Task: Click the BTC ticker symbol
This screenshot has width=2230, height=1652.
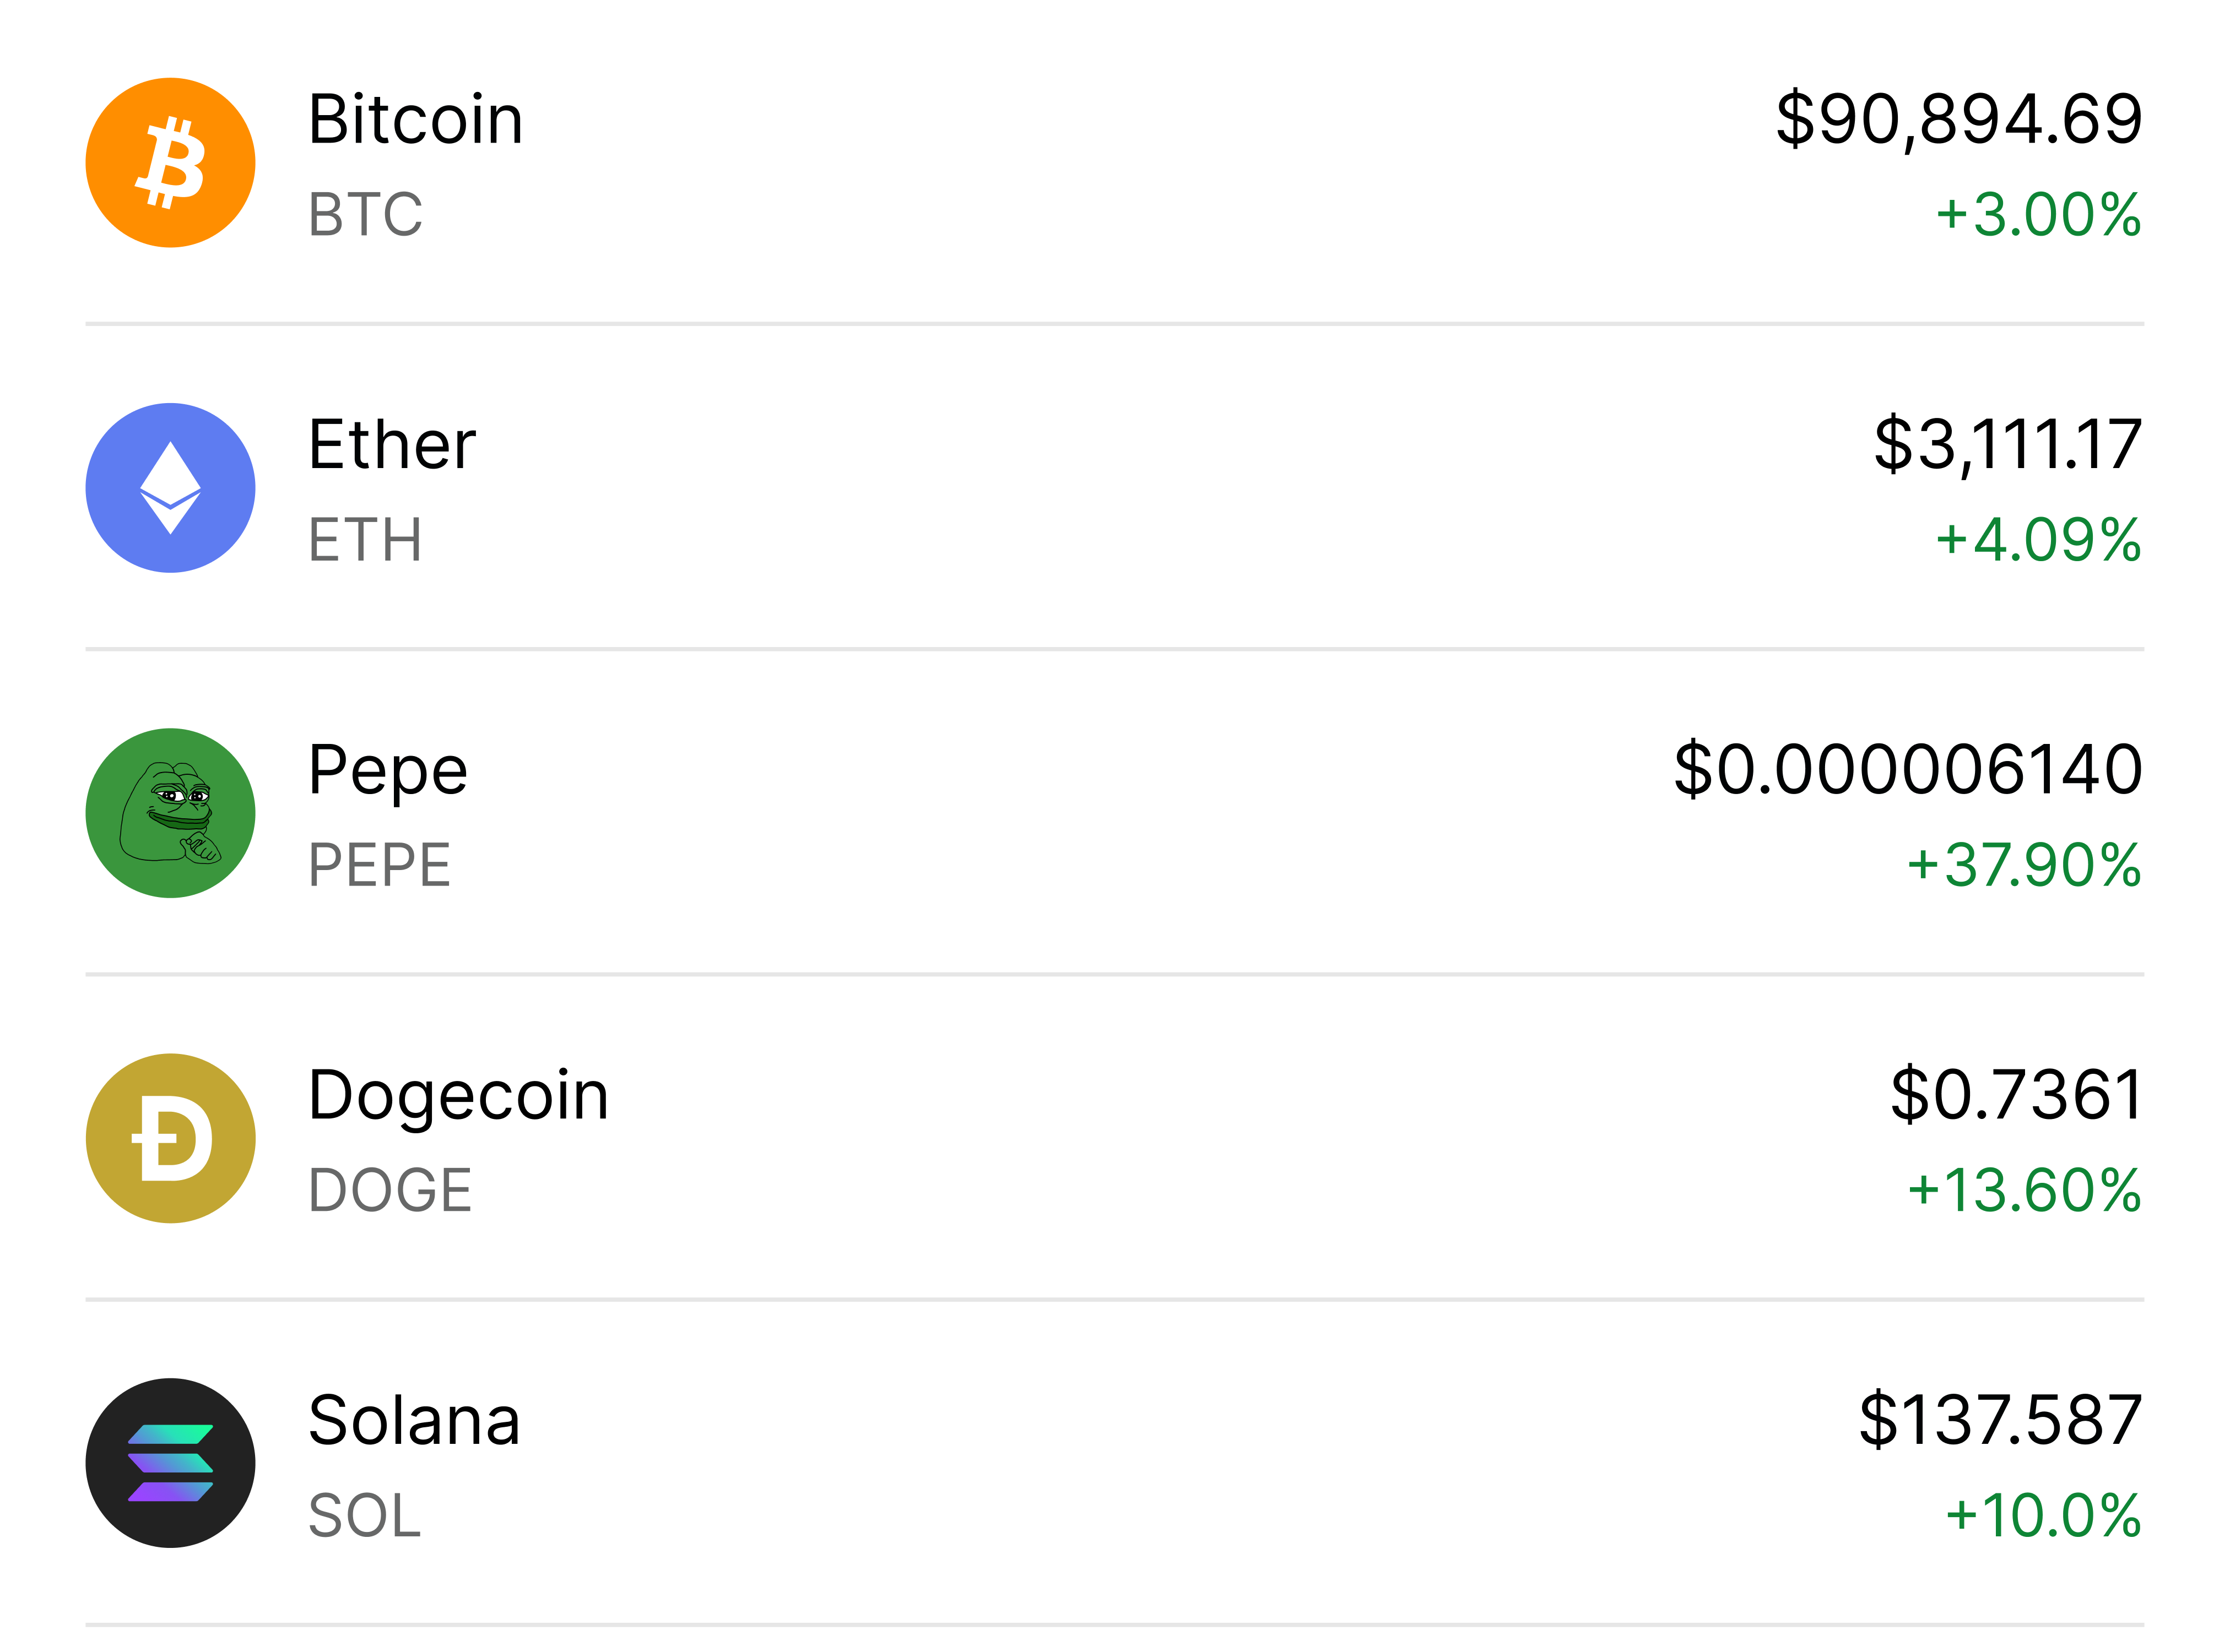Action: (x=365, y=215)
